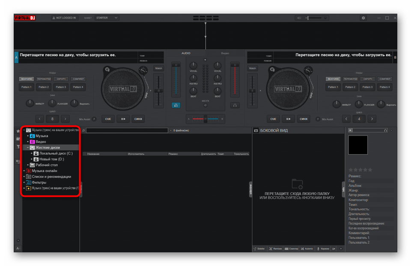Click the right deck headphones cue icon
Image resolution: width=411 pixels, height=266 pixels.
[x=234, y=105]
